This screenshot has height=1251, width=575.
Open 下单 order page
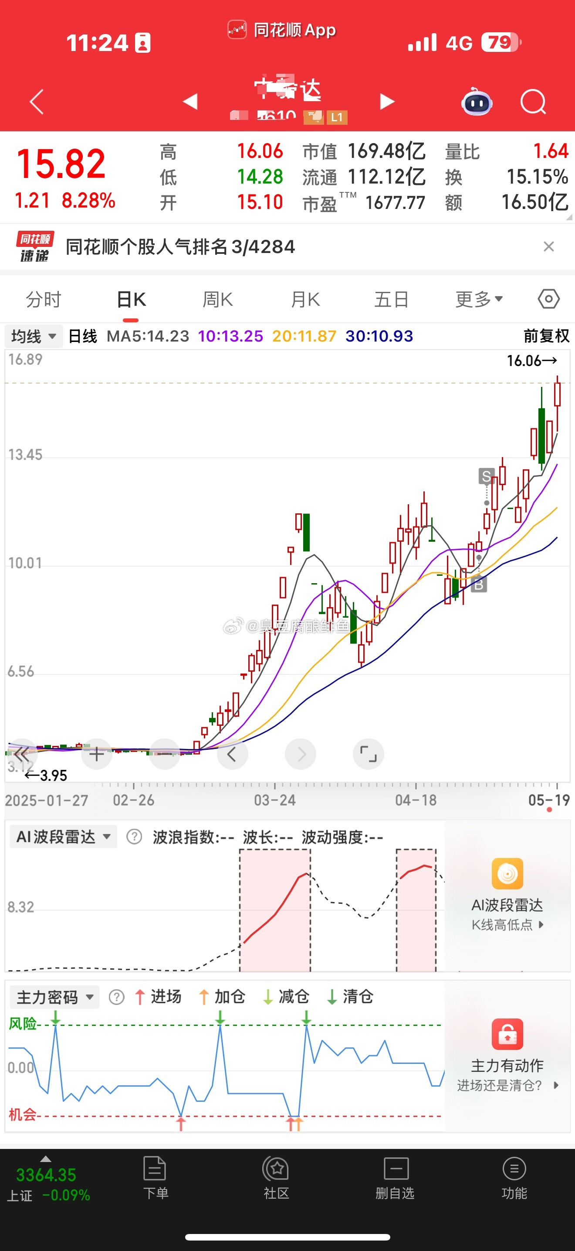click(155, 1178)
